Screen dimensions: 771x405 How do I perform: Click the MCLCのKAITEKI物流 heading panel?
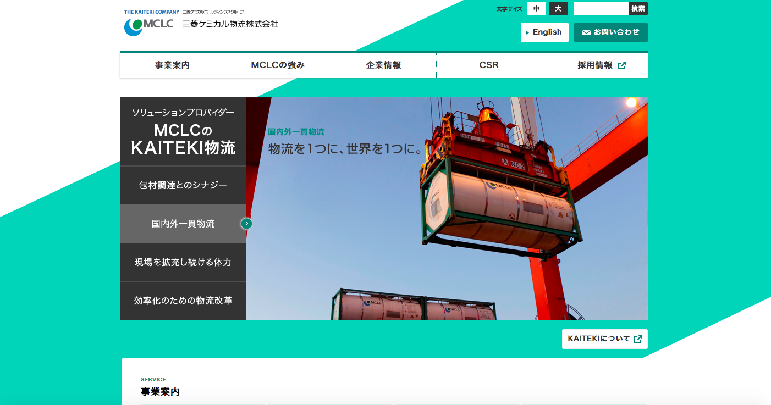[x=183, y=132]
